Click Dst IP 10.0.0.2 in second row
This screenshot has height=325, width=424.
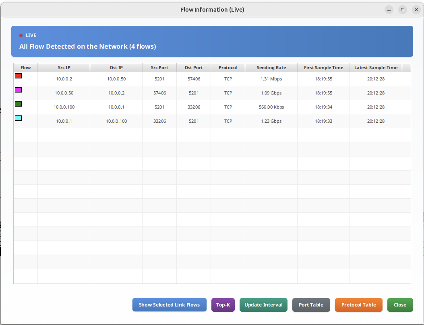pos(116,93)
